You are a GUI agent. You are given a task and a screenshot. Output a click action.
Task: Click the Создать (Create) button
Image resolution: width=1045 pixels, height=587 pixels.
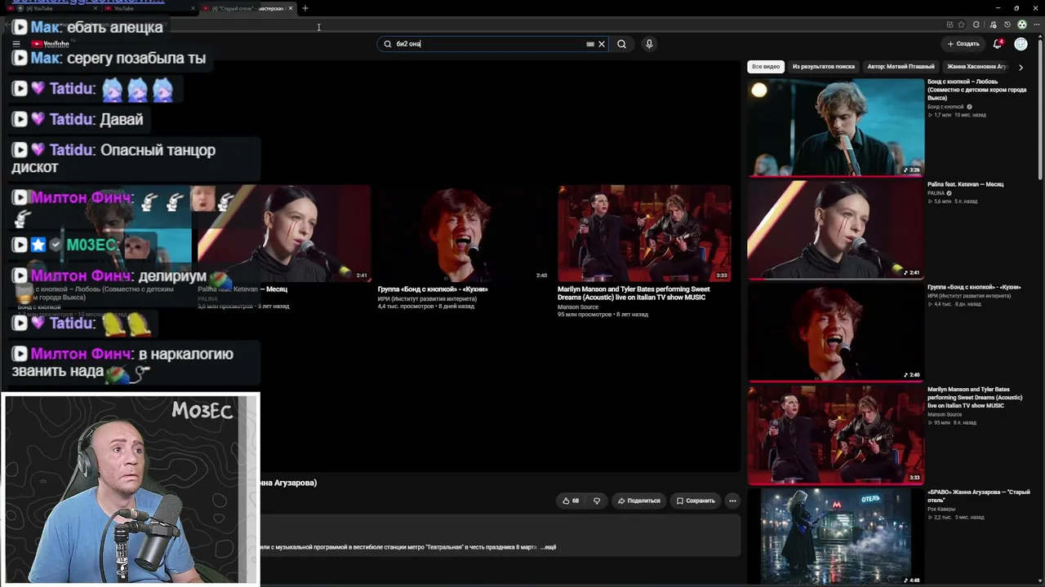[963, 44]
